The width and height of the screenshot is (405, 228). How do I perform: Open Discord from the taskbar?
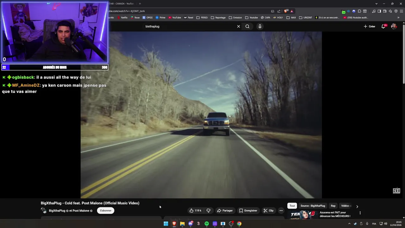190,224
